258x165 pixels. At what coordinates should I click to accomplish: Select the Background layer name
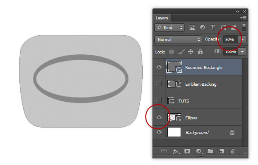pos(197,133)
